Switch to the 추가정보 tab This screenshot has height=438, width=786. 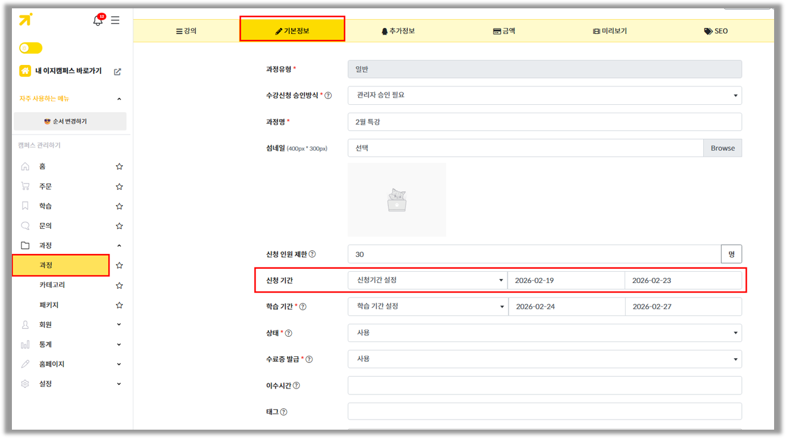tap(398, 31)
